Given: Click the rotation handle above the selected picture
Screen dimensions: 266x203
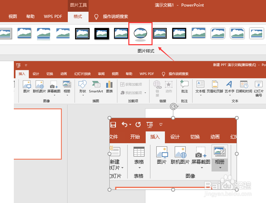Looking at the screenshot, I should [x=173, y=106].
